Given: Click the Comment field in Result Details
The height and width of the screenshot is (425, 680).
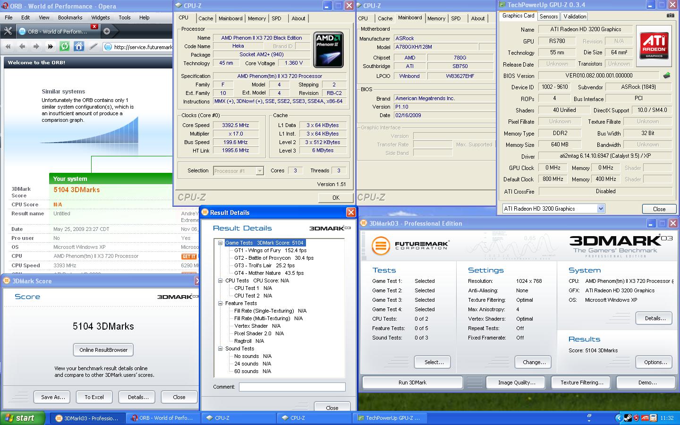Looking at the screenshot, I should tap(292, 387).
